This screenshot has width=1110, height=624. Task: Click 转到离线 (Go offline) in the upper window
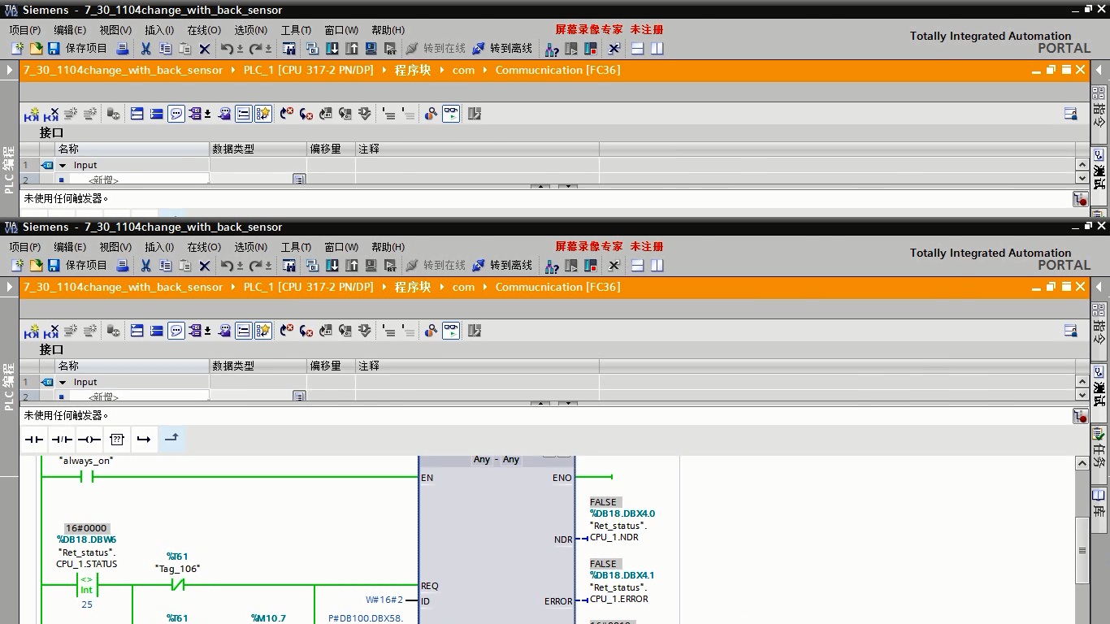[502, 49]
